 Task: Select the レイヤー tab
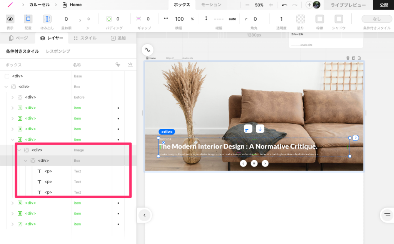click(x=52, y=38)
